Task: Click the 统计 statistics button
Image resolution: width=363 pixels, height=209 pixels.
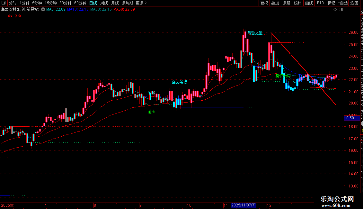Action: coord(297,3)
